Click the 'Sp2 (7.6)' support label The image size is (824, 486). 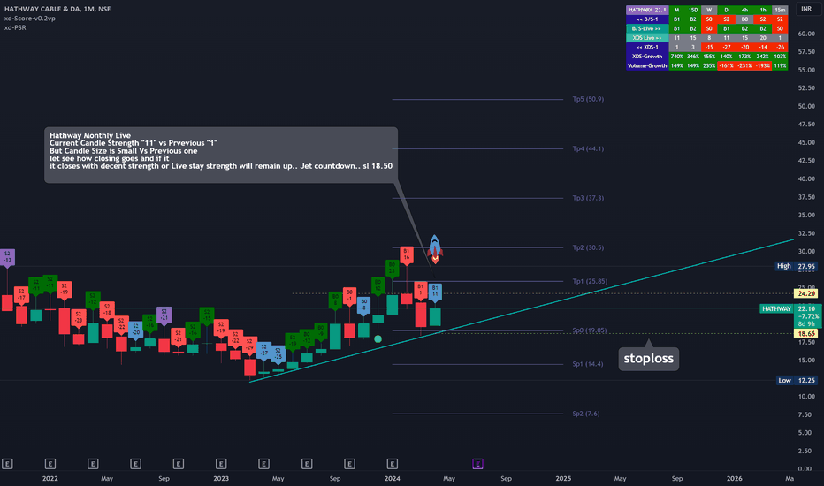tap(586, 414)
